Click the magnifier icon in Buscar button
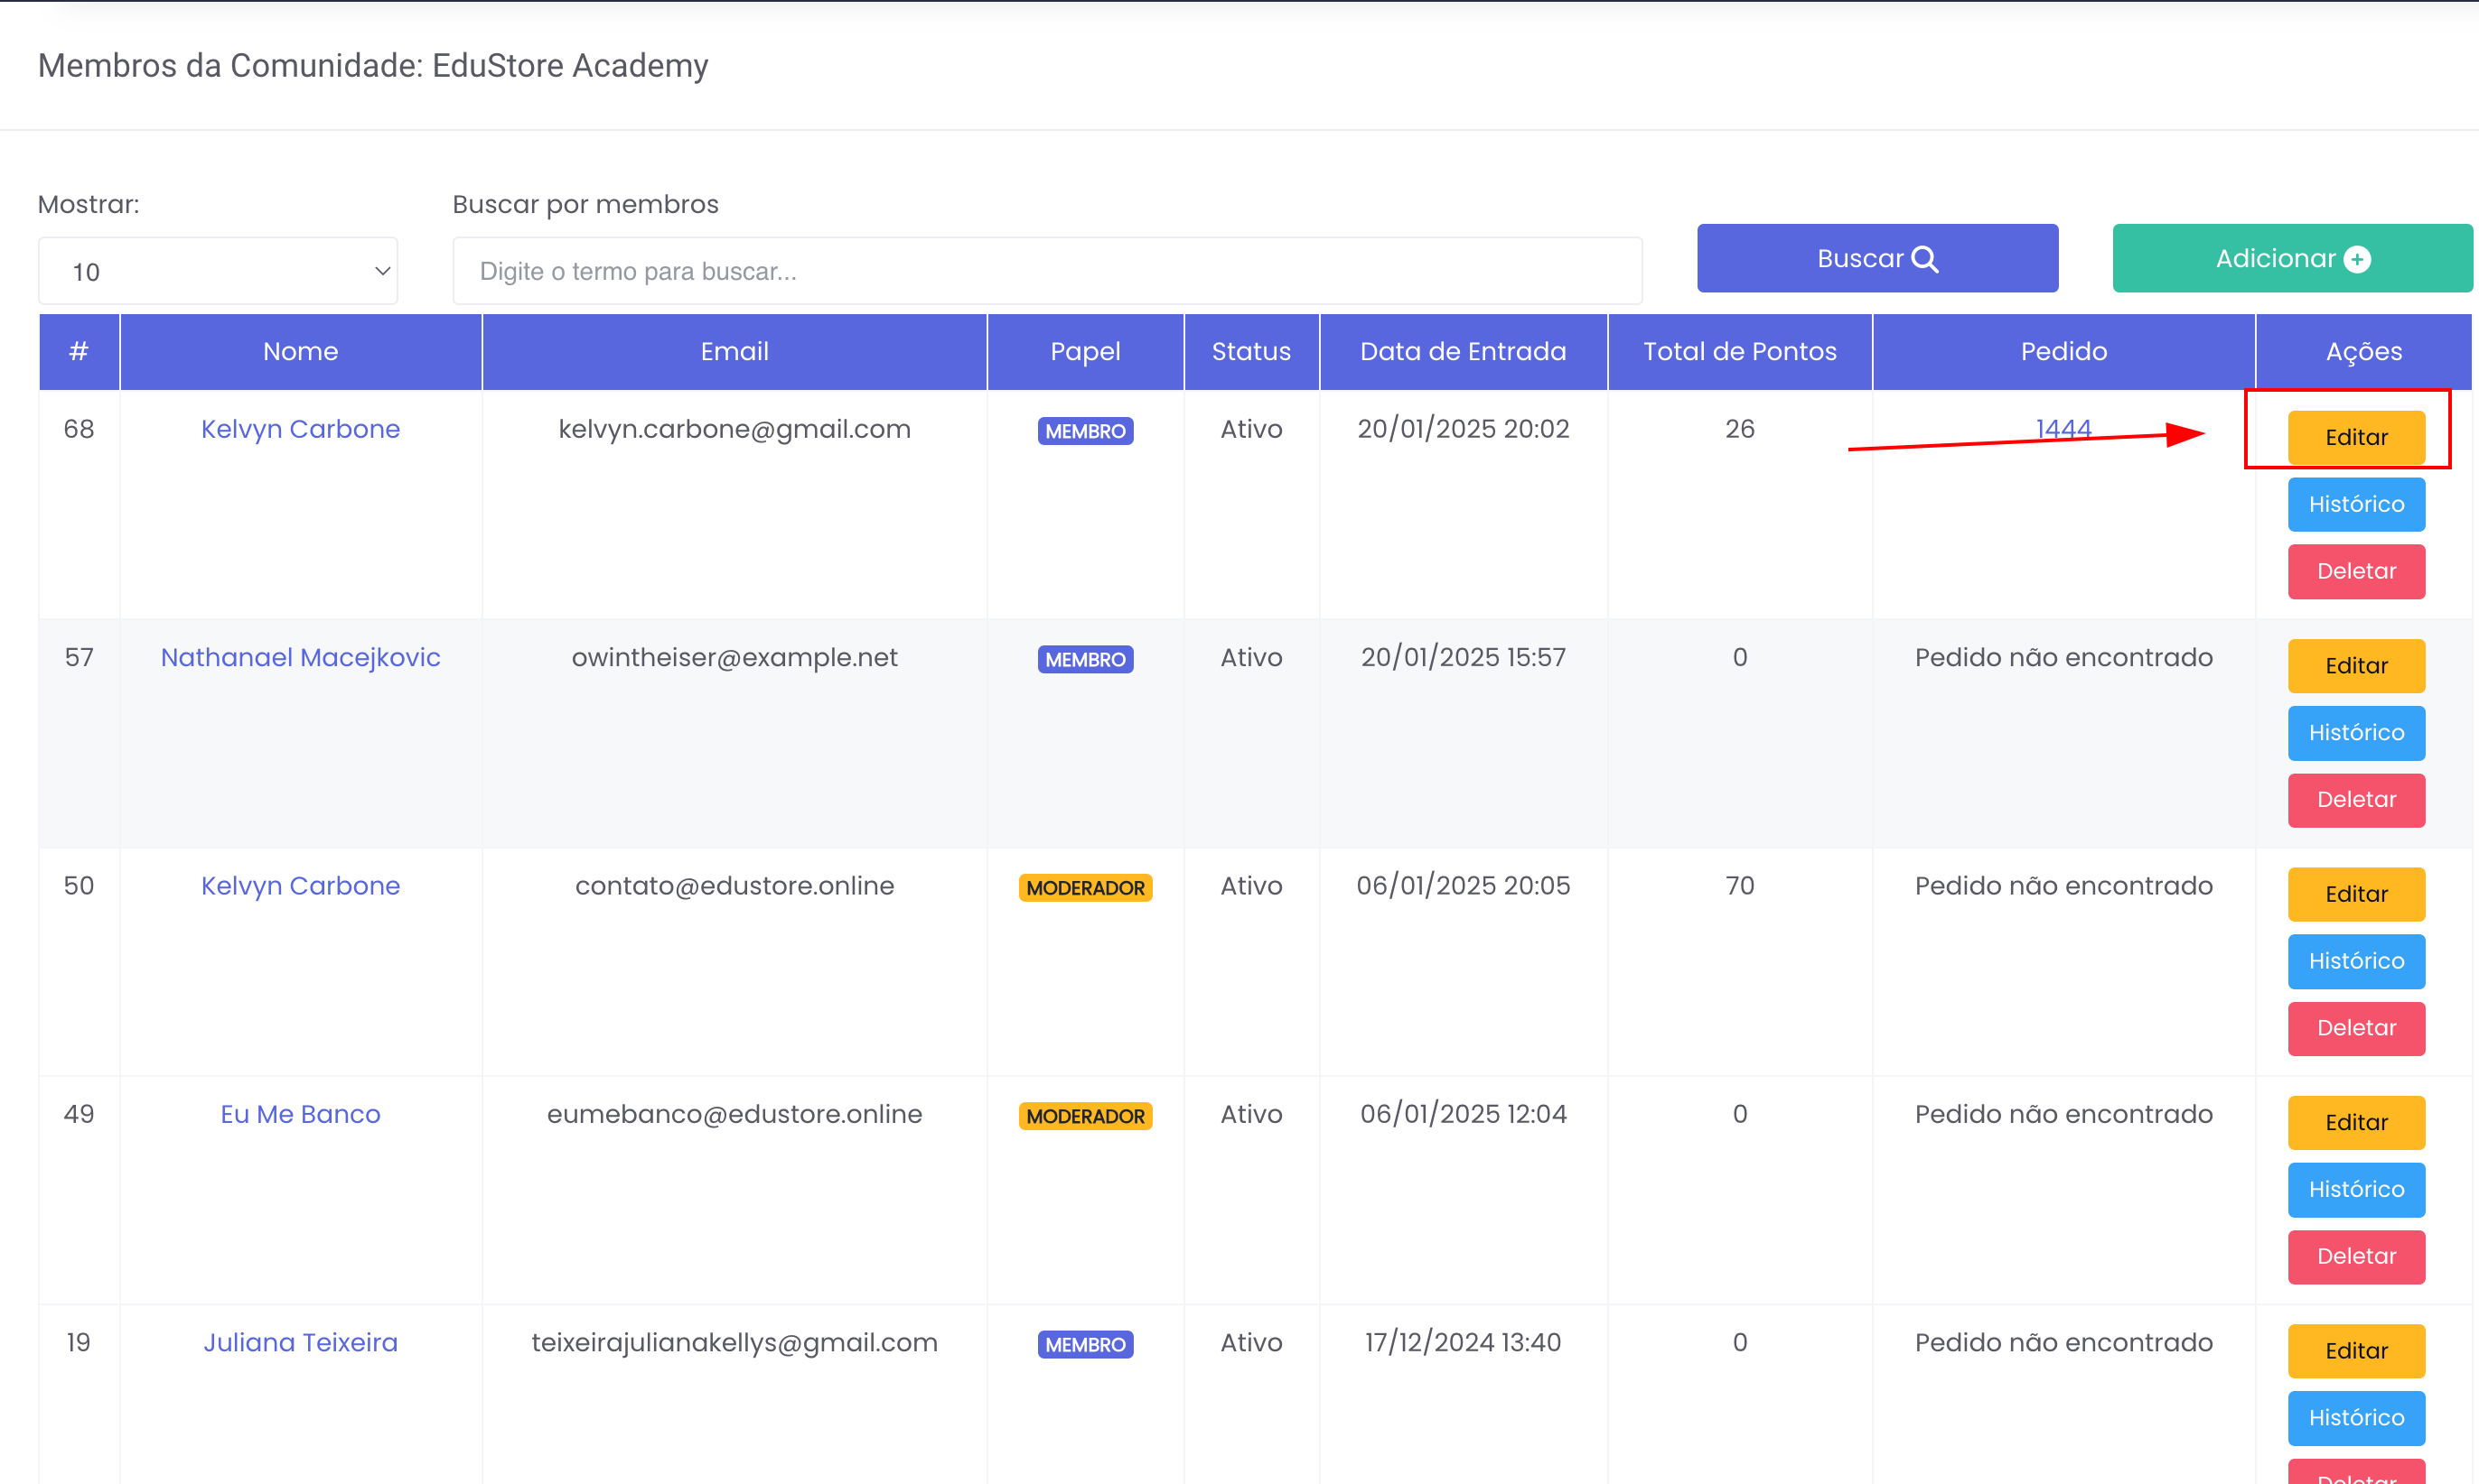The image size is (2479, 1484). coord(1923,259)
